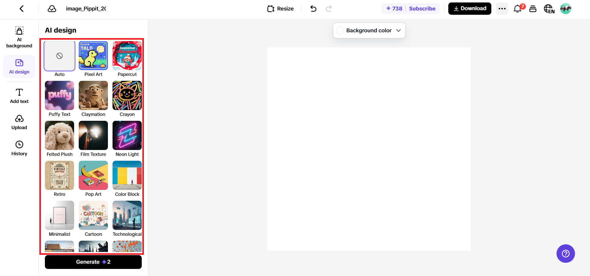Download the image
590x276 pixels.
(x=470, y=9)
